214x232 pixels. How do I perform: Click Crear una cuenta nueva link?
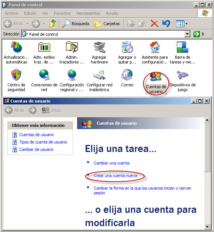click(x=115, y=176)
